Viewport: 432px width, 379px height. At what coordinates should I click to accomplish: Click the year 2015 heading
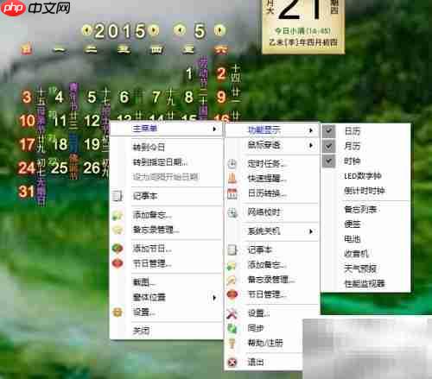coord(120,31)
